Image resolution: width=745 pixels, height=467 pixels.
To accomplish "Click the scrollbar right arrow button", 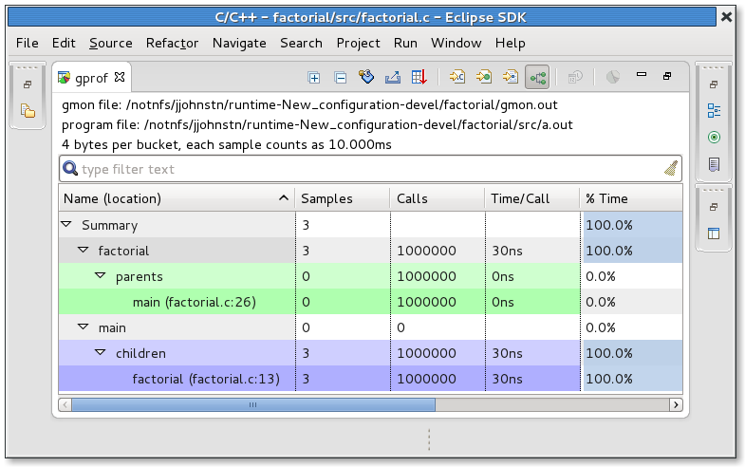I will [676, 404].
